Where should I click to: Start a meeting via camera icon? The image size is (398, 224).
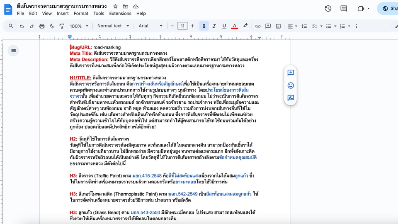click(361, 9)
